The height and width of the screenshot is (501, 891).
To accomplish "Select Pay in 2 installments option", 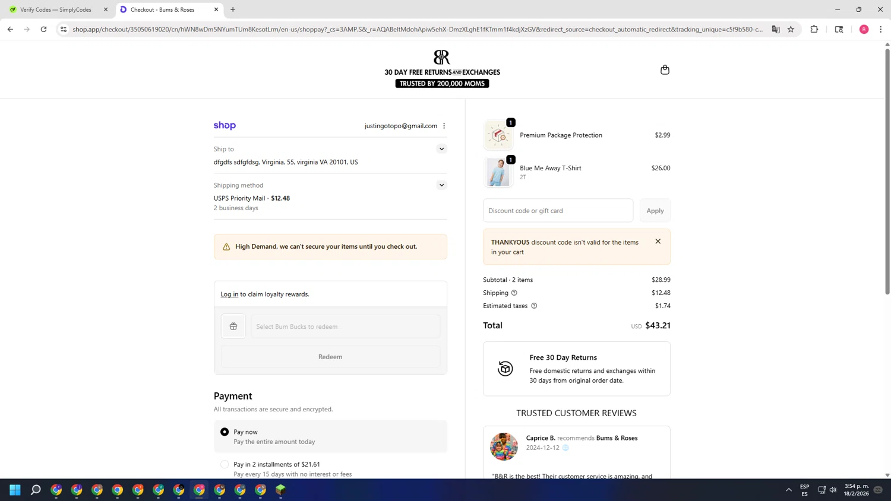I will click(x=225, y=464).
